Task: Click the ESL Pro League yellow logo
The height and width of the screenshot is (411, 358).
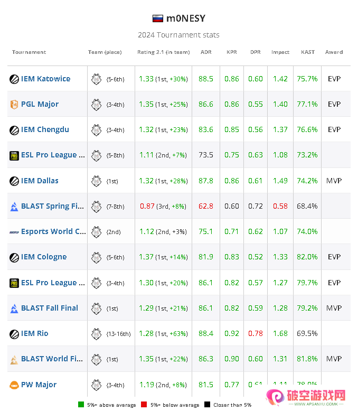Action: click(14, 155)
